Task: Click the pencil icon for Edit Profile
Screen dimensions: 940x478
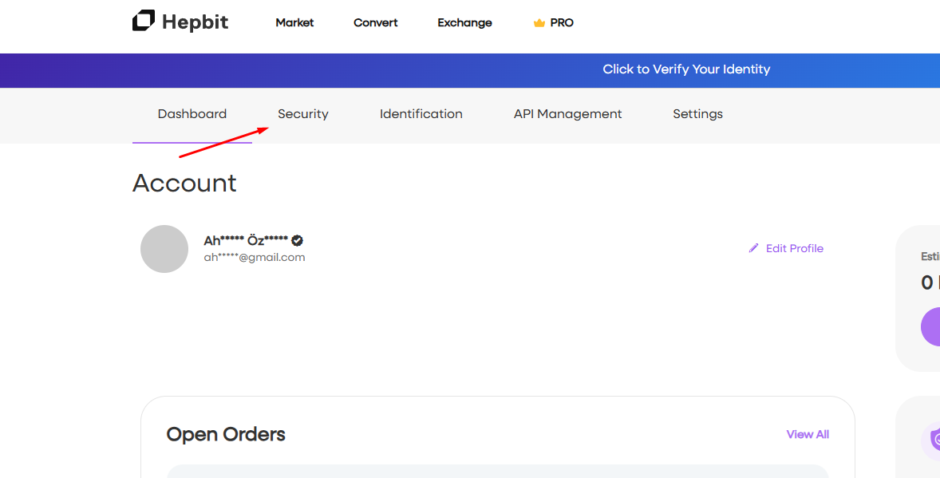Action: point(754,248)
